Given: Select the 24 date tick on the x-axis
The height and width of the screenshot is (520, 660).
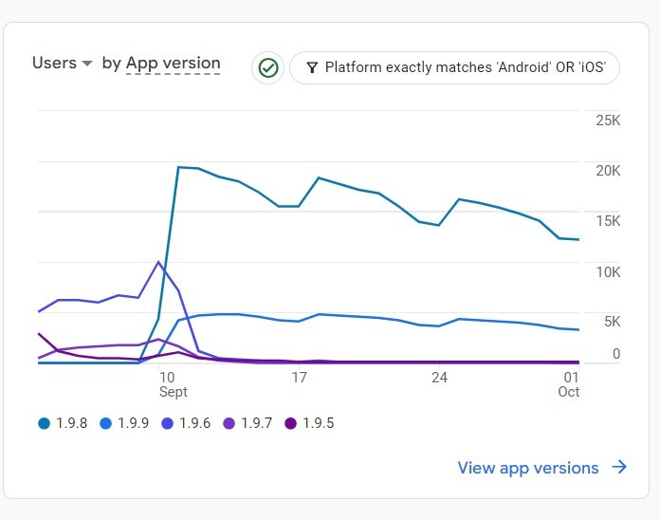Looking at the screenshot, I should (x=439, y=378).
